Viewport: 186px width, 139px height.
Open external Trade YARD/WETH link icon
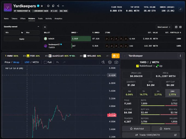175,135
